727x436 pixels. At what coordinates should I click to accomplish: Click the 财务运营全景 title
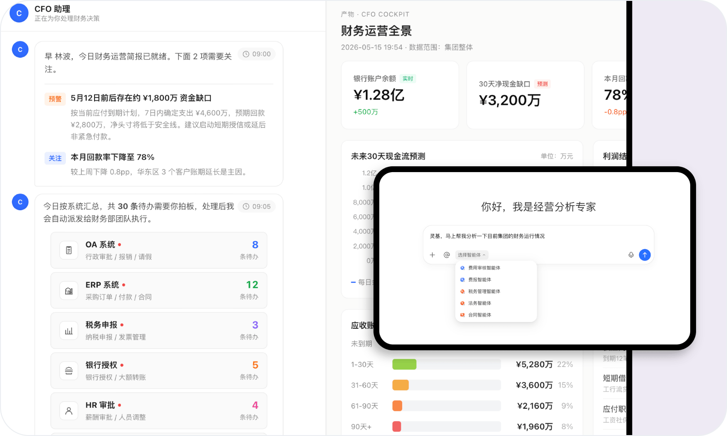point(376,31)
